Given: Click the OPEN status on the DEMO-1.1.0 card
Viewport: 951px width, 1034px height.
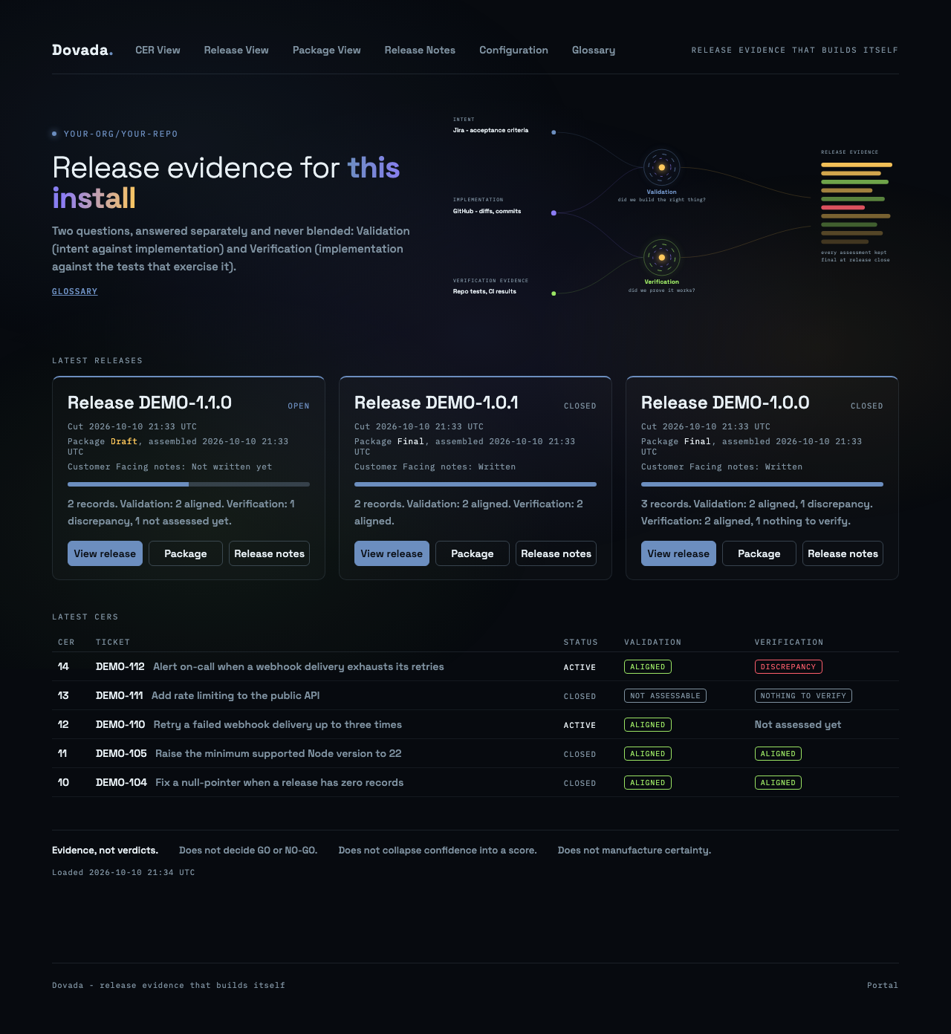Looking at the screenshot, I should pyautogui.click(x=299, y=406).
